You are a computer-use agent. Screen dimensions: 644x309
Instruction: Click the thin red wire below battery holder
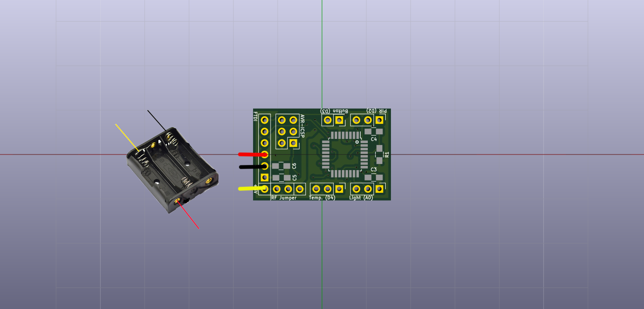tap(190, 216)
